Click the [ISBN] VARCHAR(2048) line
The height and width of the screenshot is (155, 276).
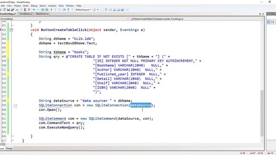[124, 87]
